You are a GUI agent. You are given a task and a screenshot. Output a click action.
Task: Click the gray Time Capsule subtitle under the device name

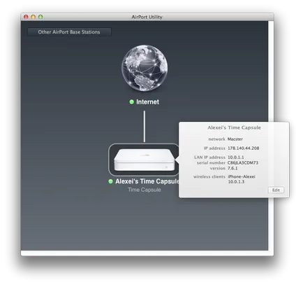click(x=145, y=190)
